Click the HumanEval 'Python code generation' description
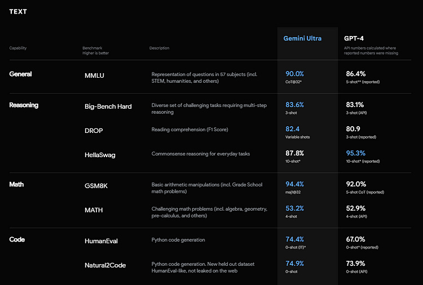The width and height of the screenshot is (423, 285). tap(178, 240)
